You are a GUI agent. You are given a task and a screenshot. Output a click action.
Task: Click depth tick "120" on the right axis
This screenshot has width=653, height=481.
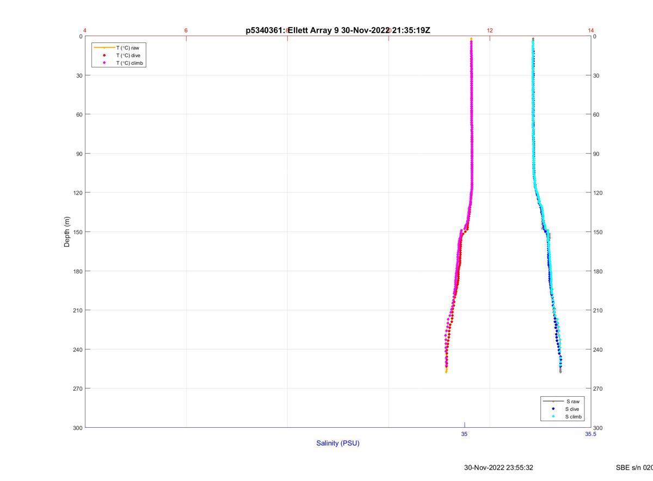(599, 193)
